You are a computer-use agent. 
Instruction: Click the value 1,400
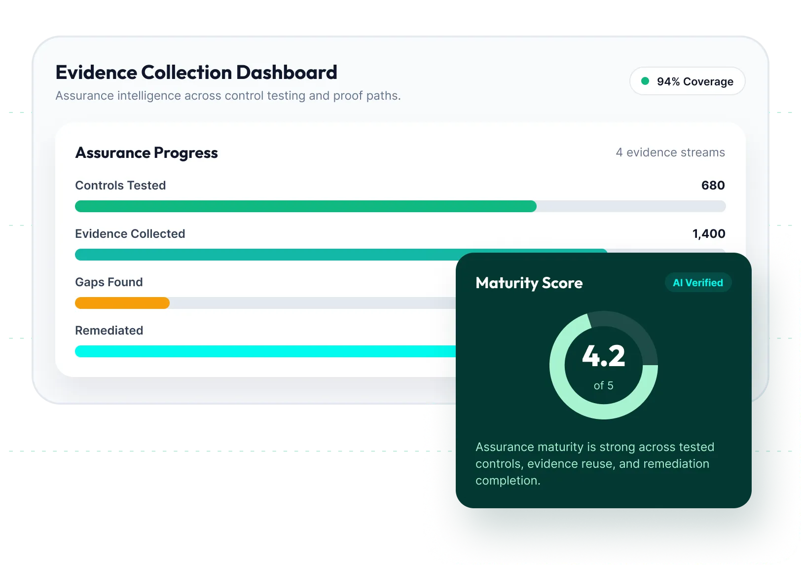pyautogui.click(x=709, y=234)
